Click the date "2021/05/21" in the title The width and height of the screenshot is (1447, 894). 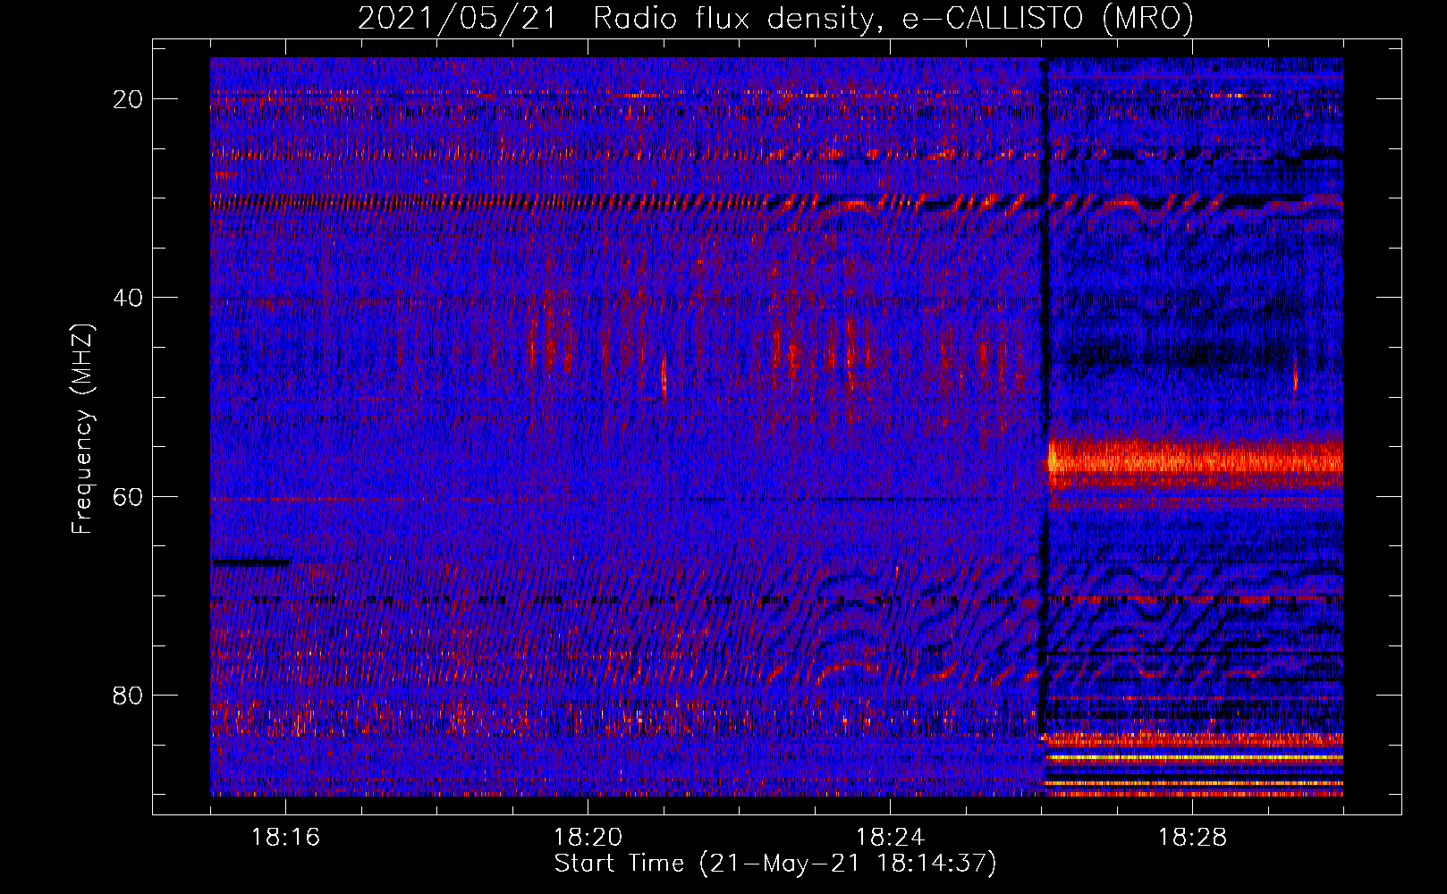coord(457,19)
